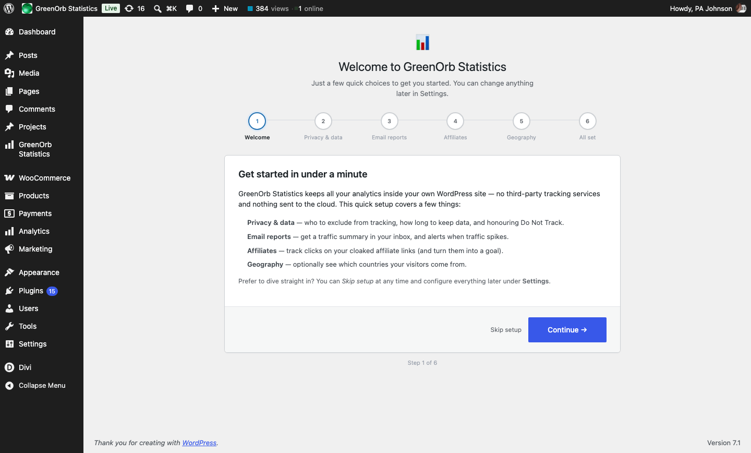Click the WordPress logo in admin bar
The image size is (751, 453).
click(x=9, y=8)
